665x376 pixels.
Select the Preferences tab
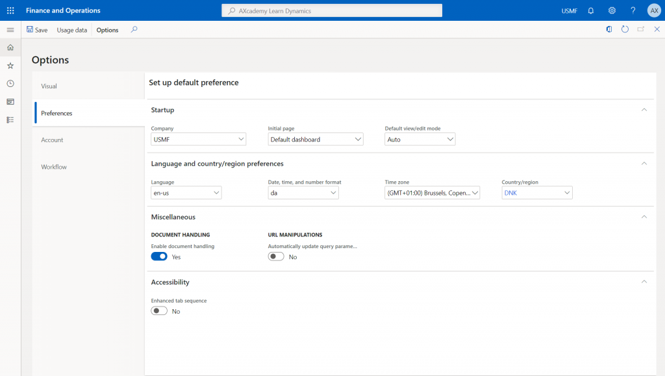(x=90, y=113)
